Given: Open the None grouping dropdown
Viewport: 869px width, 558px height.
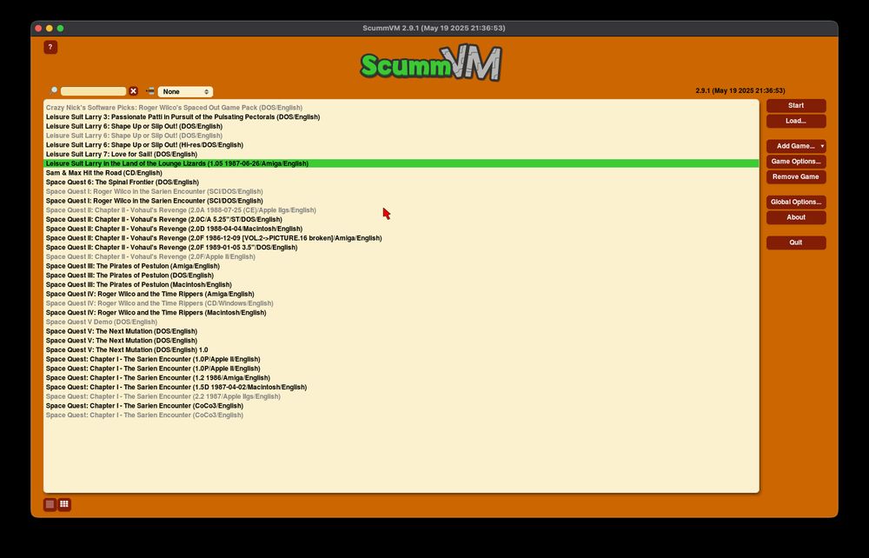Looking at the screenshot, I should (185, 91).
